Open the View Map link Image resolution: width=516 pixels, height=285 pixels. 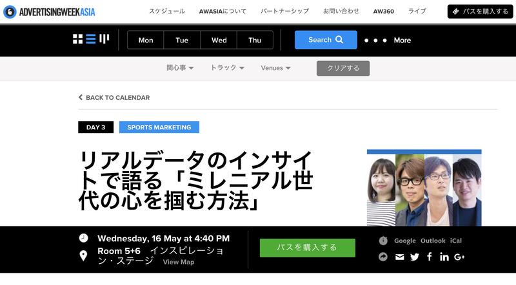[x=179, y=262]
